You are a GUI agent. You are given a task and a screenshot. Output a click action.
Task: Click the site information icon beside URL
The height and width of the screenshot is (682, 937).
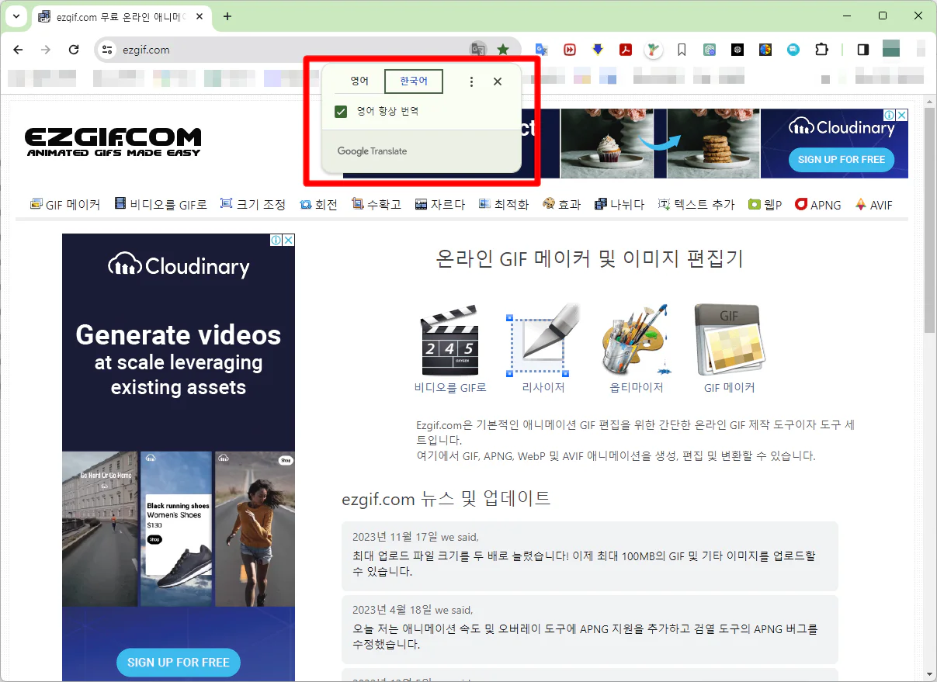(108, 50)
